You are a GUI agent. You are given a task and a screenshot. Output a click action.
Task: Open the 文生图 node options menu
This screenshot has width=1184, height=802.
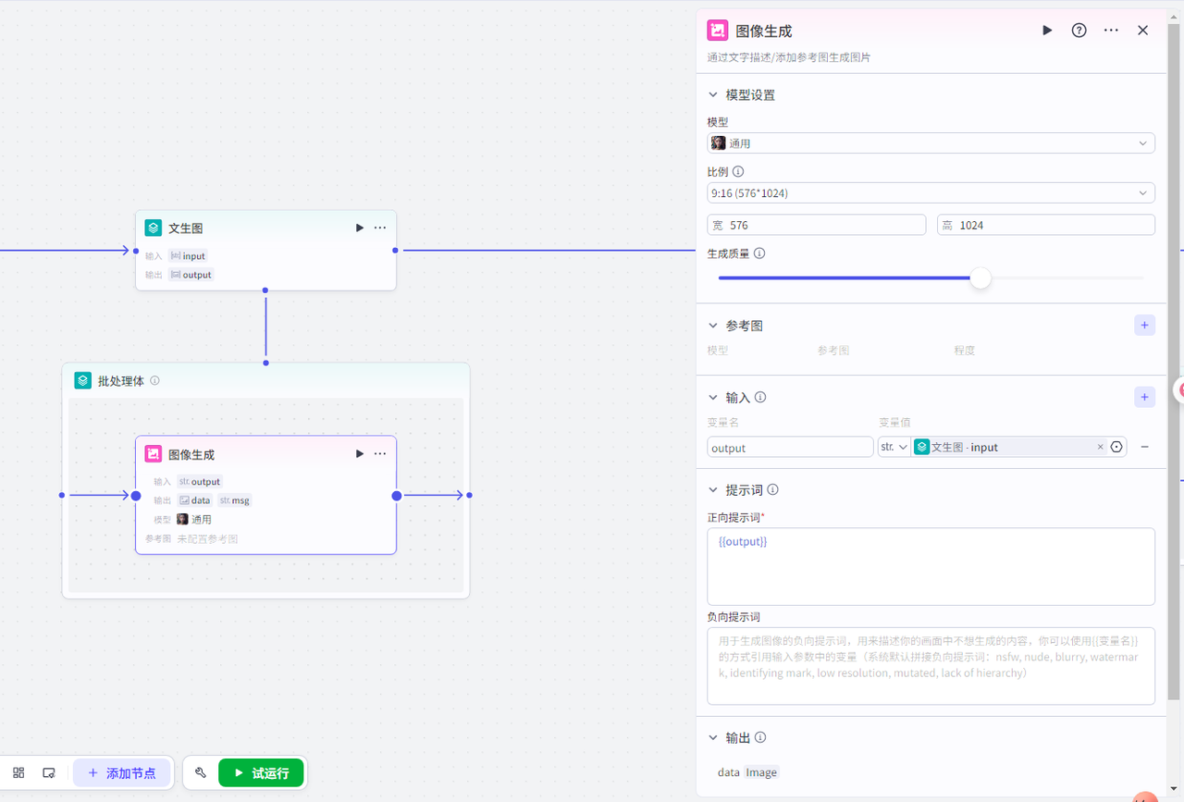click(x=380, y=228)
